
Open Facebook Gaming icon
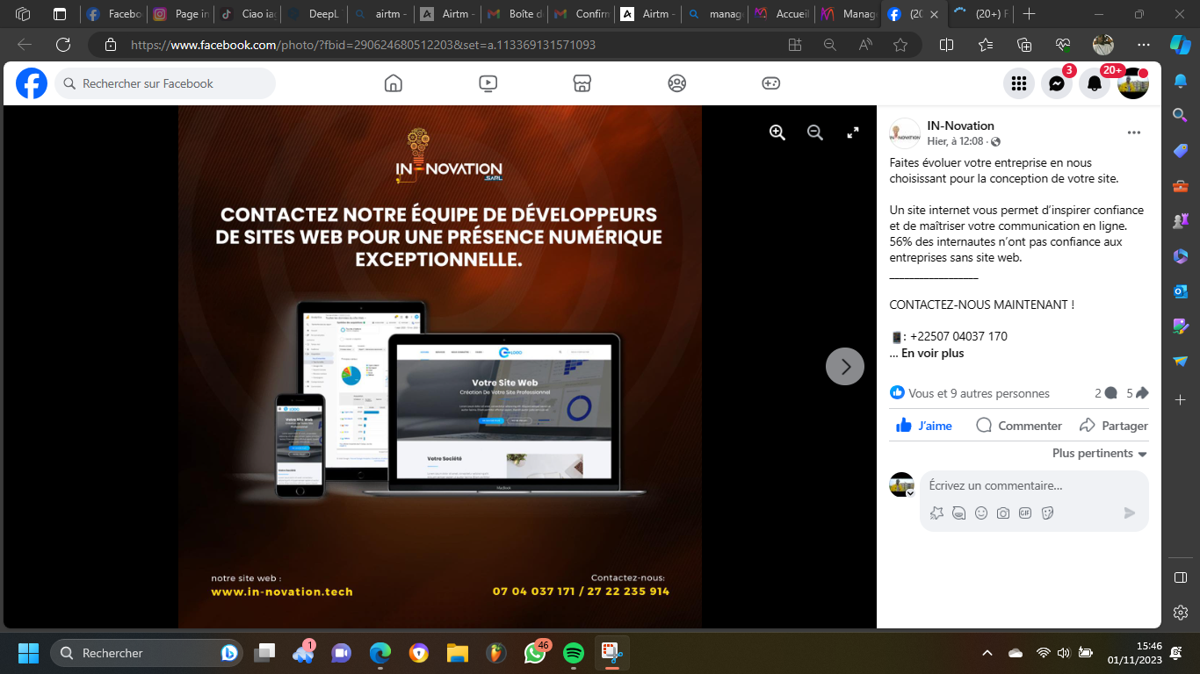pyautogui.click(x=770, y=83)
